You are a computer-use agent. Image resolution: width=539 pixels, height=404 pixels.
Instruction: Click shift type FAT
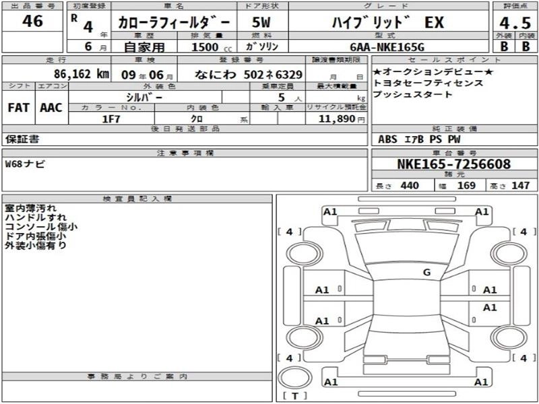(x=18, y=108)
